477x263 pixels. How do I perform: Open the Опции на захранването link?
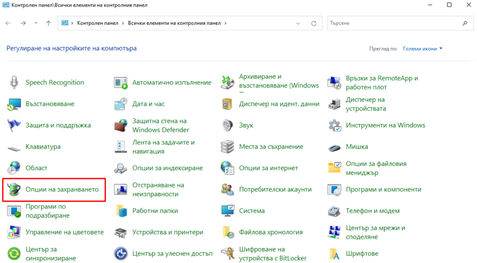(62, 189)
